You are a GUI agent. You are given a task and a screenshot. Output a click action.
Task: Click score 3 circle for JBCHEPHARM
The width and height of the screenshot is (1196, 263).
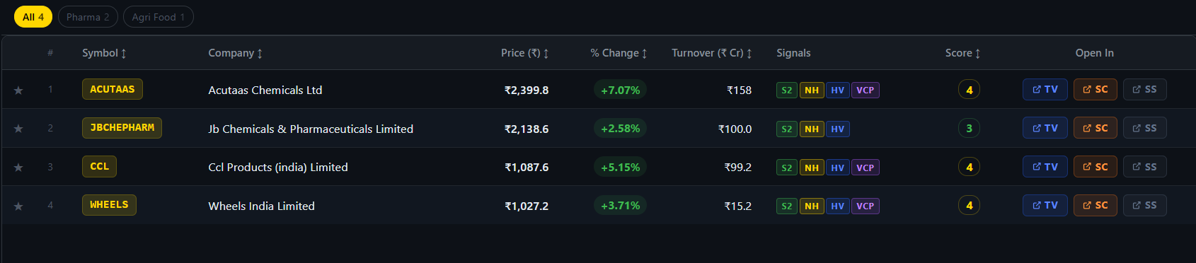pyautogui.click(x=969, y=129)
